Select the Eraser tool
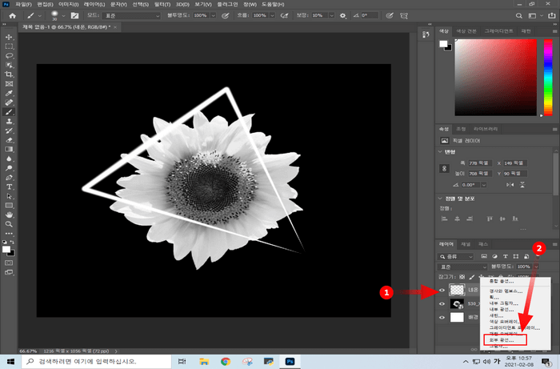 9,139
